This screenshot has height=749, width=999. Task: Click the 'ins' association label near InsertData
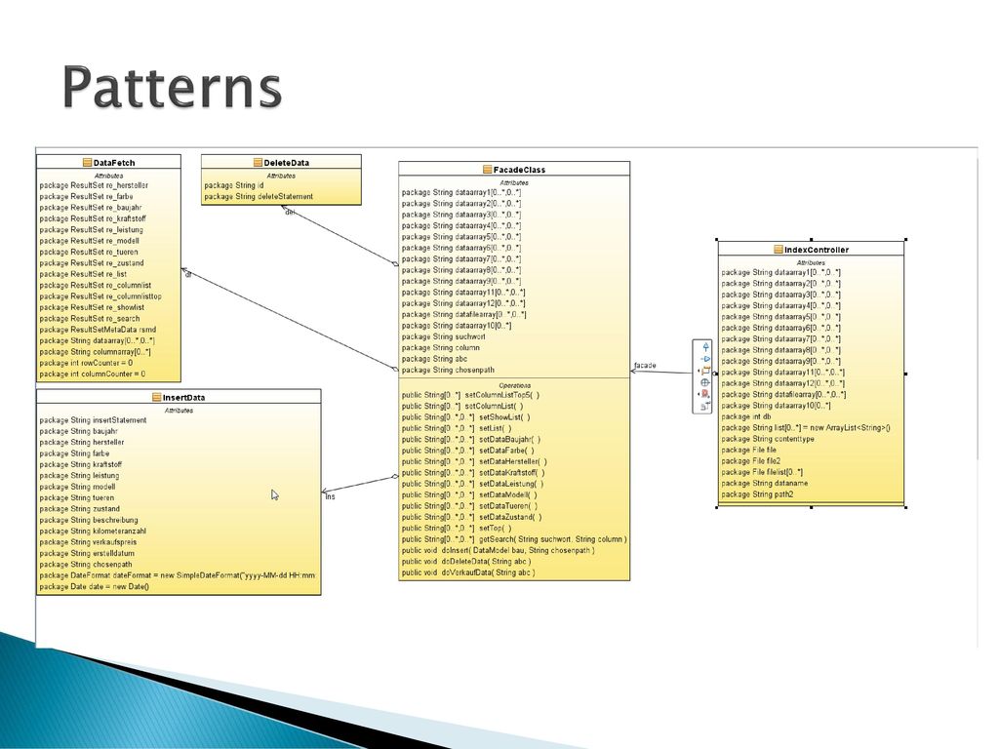[330, 496]
